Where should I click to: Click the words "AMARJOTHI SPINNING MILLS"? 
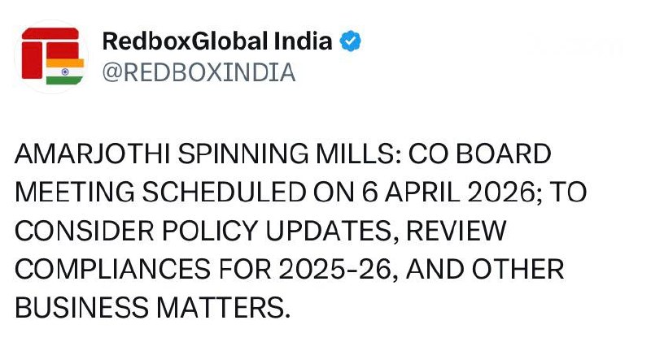(x=203, y=154)
